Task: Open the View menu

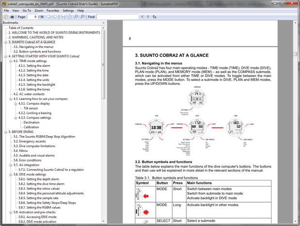Action: pyautogui.click(x=15, y=11)
